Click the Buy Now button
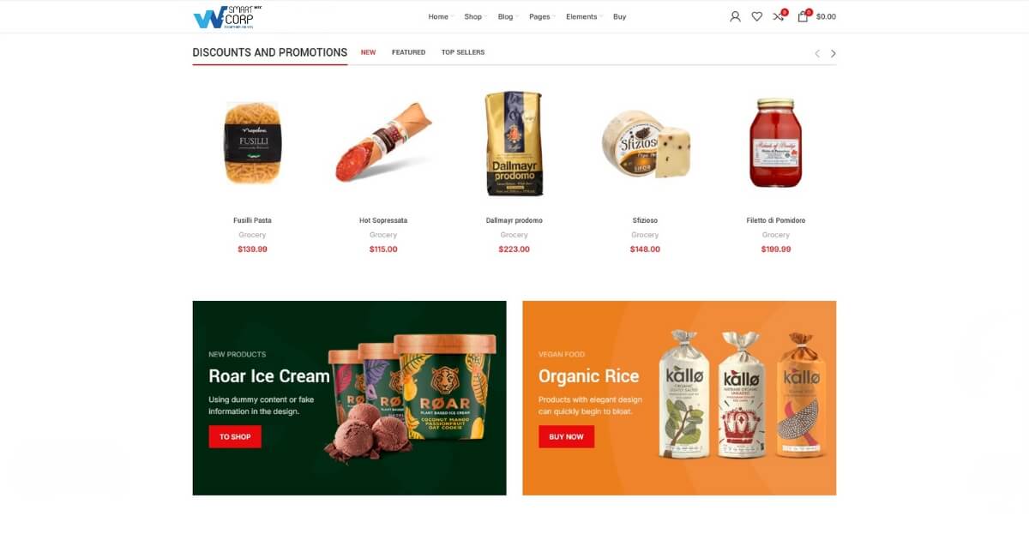Image resolution: width=1029 pixels, height=540 pixels. pyautogui.click(x=566, y=436)
